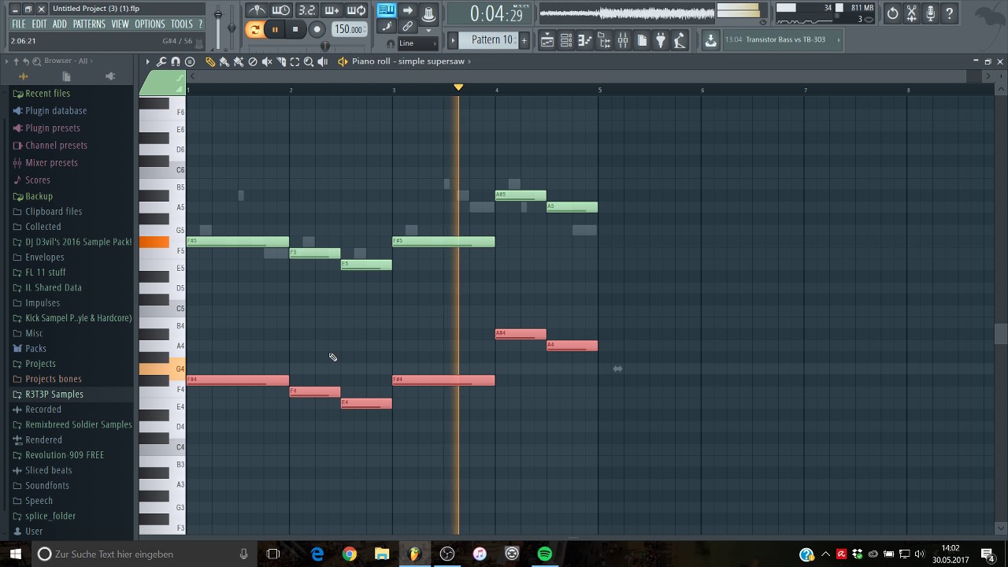The height and width of the screenshot is (567, 1008).
Task: Open the Plugin picker plug icon
Action: [661, 41]
